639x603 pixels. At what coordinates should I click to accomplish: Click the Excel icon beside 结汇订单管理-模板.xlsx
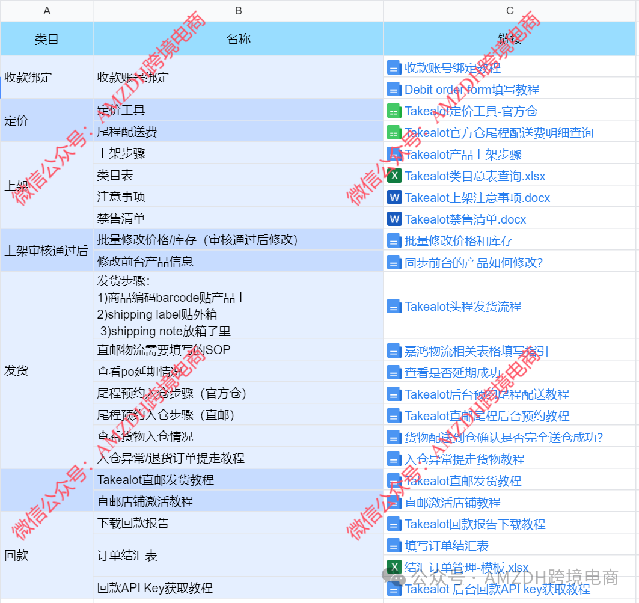[x=394, y=568]
